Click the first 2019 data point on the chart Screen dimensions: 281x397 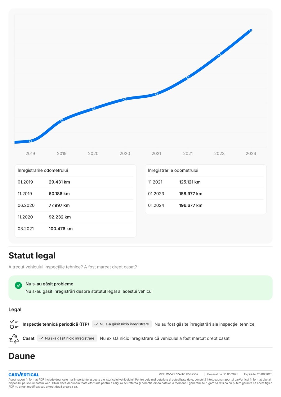coord(30,141)
